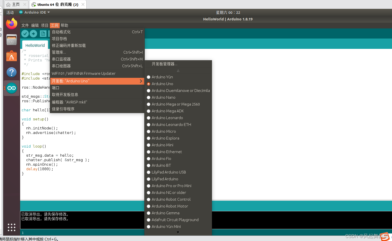This screenshot has height=241, width=392.
Task: Choose 取得开发板信息 entry
Action: tap(97, 95)
